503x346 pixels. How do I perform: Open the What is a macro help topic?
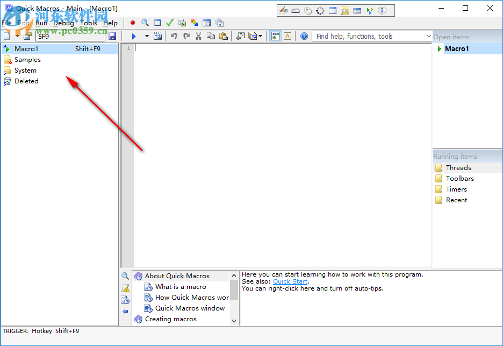coord(181,287)
